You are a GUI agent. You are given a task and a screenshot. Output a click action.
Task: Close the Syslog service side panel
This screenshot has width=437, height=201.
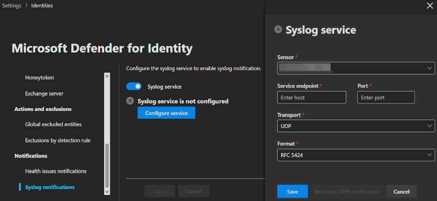(x=428, y=6)
